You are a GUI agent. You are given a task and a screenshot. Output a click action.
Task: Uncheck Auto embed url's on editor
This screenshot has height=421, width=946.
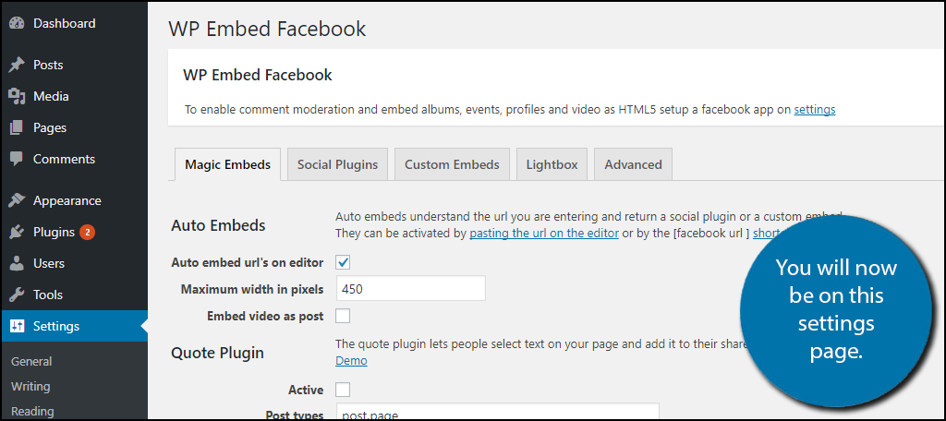343,262
